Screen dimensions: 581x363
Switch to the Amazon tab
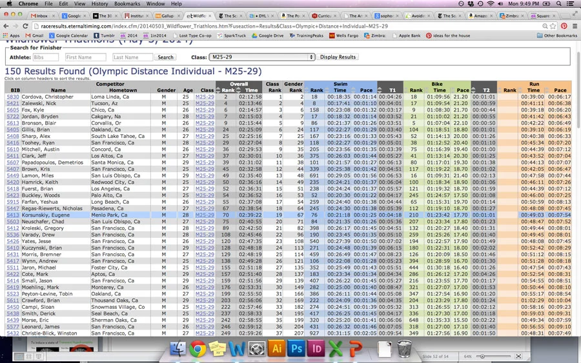480,16
